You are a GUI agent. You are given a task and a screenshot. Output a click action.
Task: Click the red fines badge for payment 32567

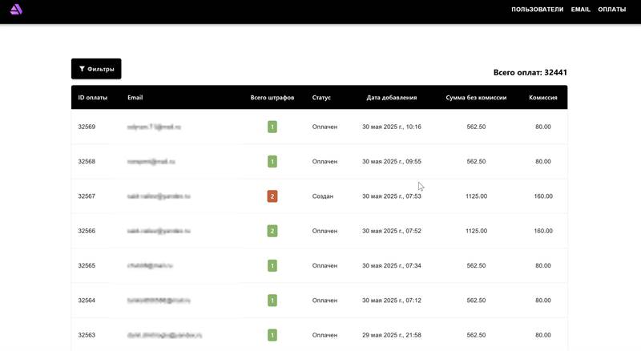(272, 196)
